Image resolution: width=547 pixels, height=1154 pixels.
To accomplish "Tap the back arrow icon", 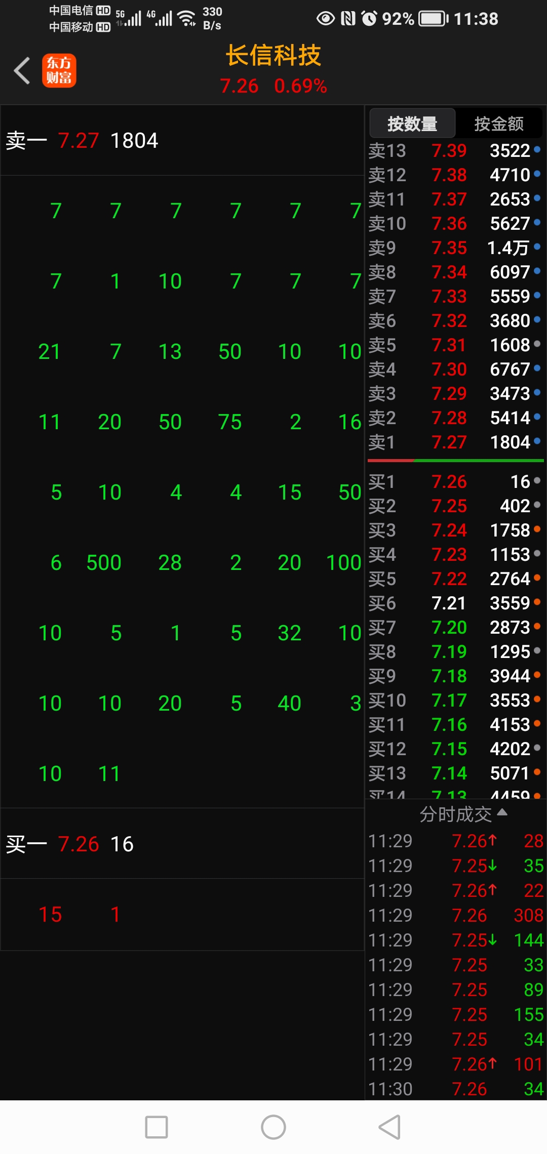I will point(22,70).
